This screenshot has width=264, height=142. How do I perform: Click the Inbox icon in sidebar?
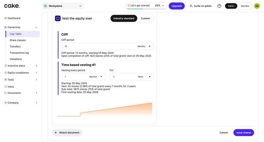6,87
